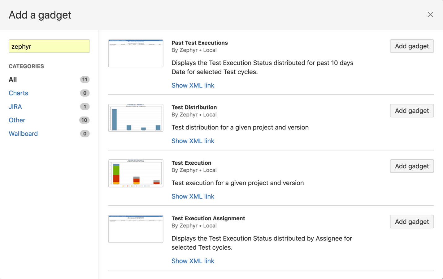The height and width of the screenshot is (279, 443).
Task: Open the Other category
Action: pos(17,120)
